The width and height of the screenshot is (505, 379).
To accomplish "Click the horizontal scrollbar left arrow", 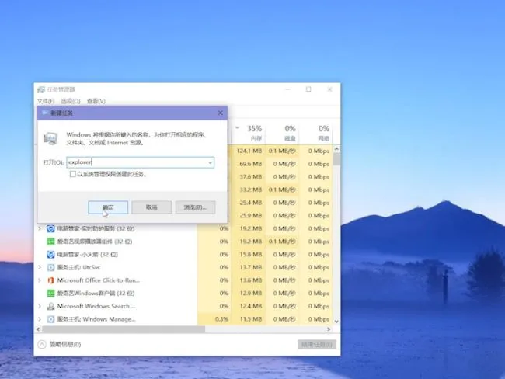I will 38,329.
